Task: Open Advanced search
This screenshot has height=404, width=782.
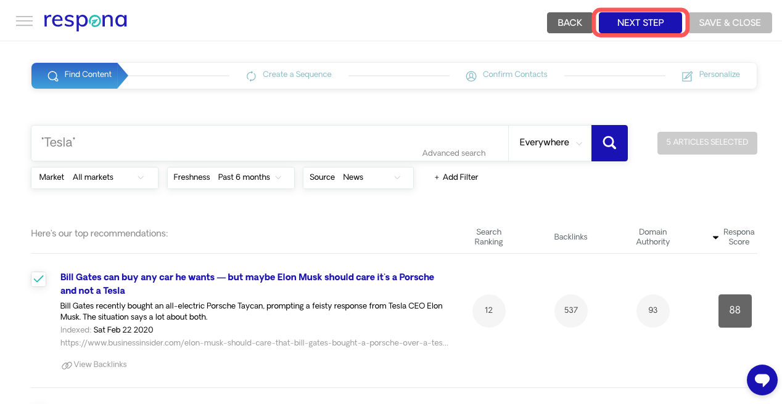Action: click(x=454, y=153)
